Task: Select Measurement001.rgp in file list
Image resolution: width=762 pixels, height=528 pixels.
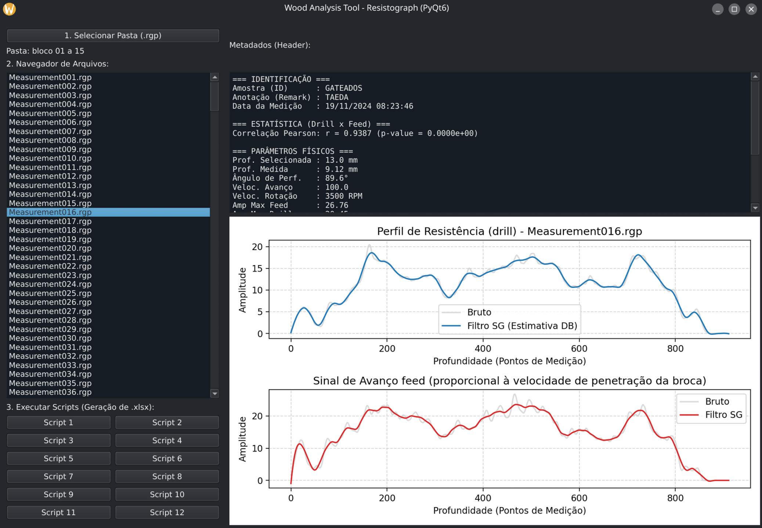Action: [x=50, y=77]
